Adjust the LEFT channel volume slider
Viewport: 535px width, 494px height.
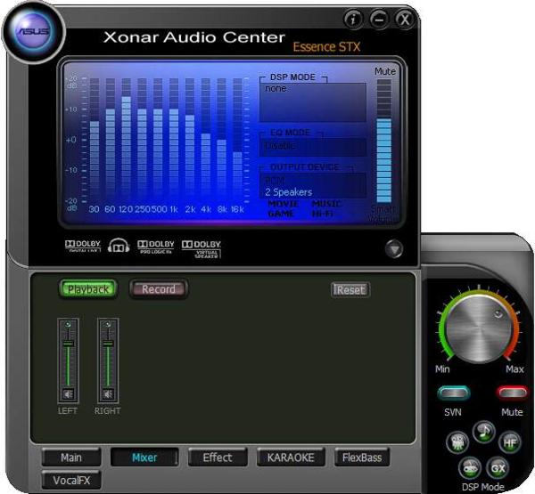[x=69, y=344]
